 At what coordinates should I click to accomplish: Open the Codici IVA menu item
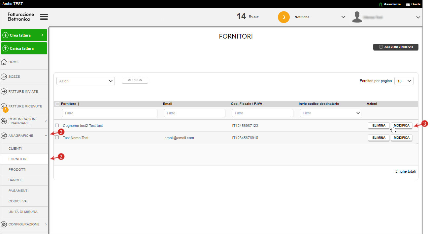(x=24, y=201)
